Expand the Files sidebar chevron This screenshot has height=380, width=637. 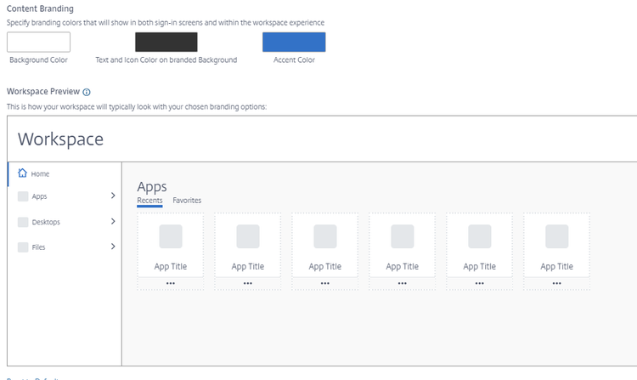[x=113, y=247]
